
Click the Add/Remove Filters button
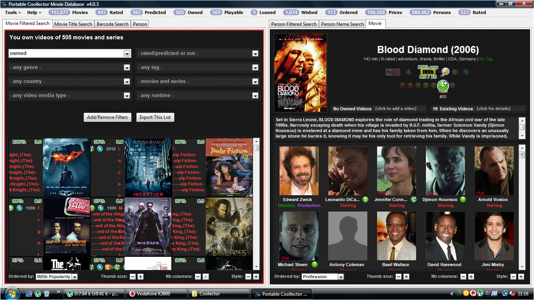pyautogui.click(x=107, y=117)
